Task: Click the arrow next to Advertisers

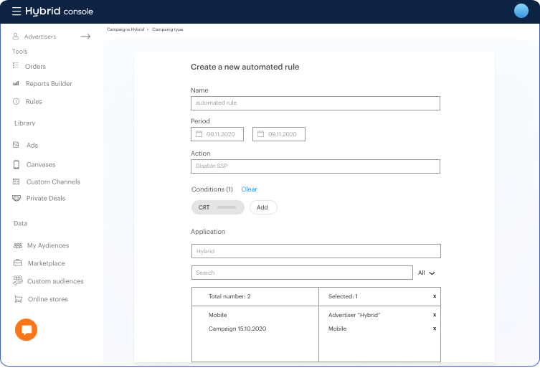Action: tap(85, 36)
